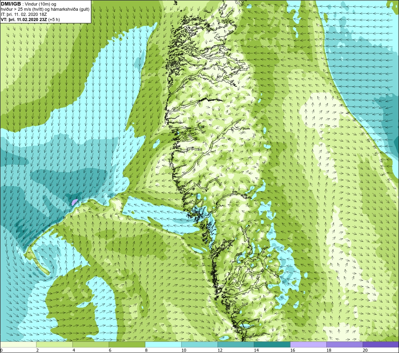Click the scale label "4"
The image size is (399, 353).
click(x=74, y=350)
